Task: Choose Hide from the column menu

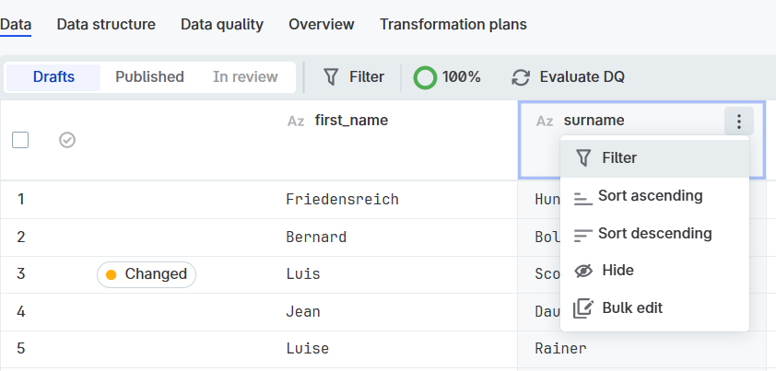Action: click(x=654, y=271)
